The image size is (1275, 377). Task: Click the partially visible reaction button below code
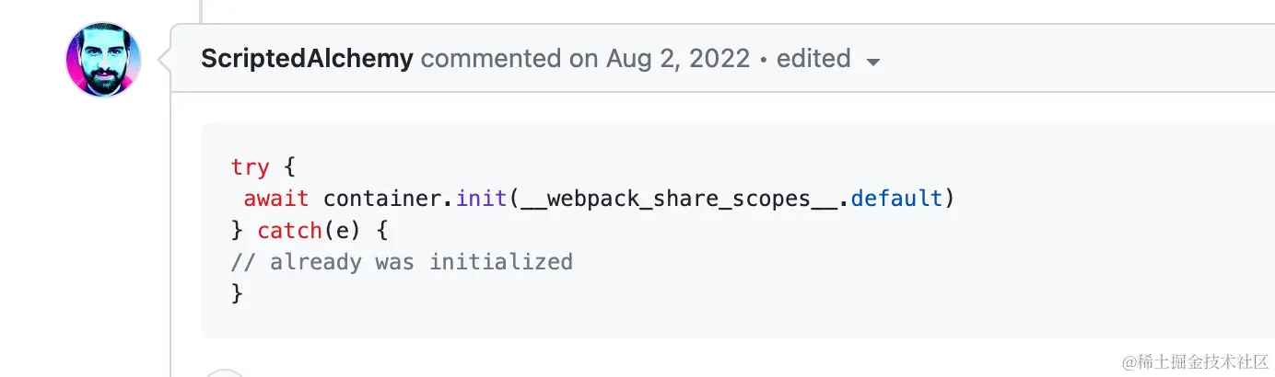pos(225,372)
